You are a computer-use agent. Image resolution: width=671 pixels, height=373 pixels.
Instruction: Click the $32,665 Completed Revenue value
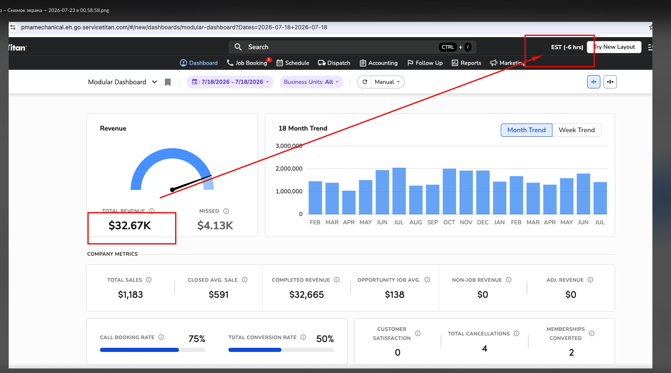coord(307,295)
